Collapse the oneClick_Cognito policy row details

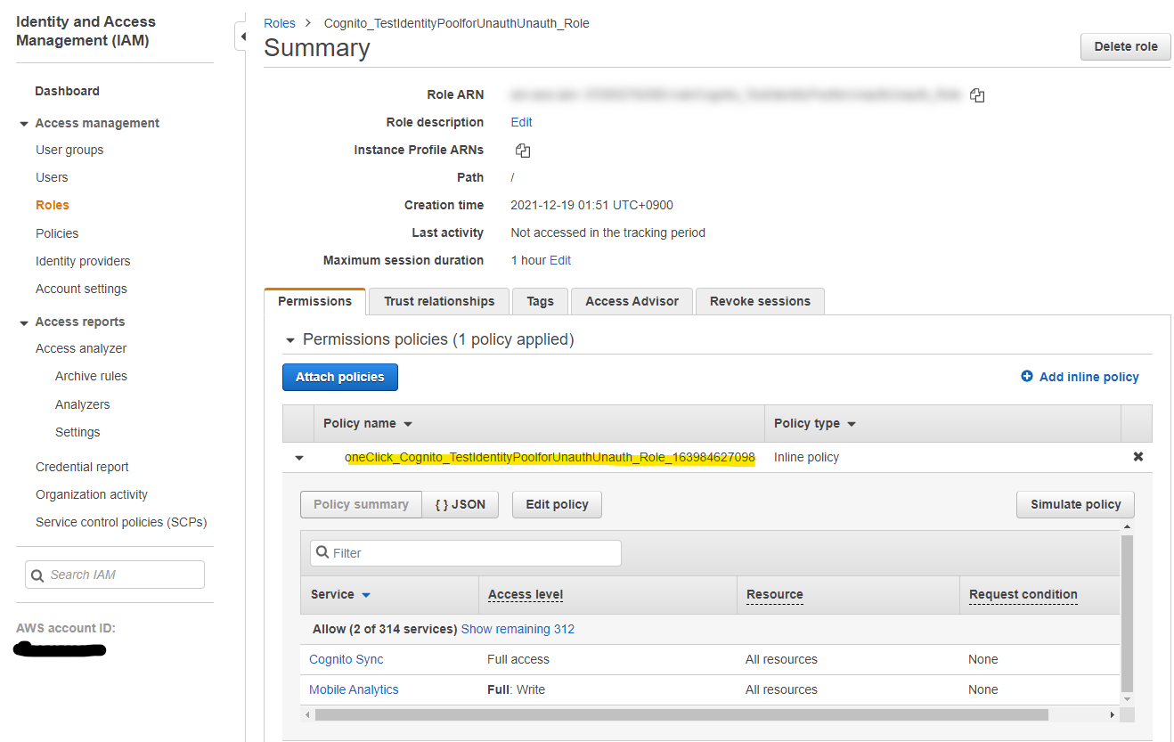pos(299,458)
